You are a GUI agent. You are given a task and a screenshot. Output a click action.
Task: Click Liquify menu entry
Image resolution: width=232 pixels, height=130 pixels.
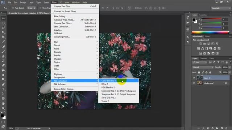click(x=75, y=30)
